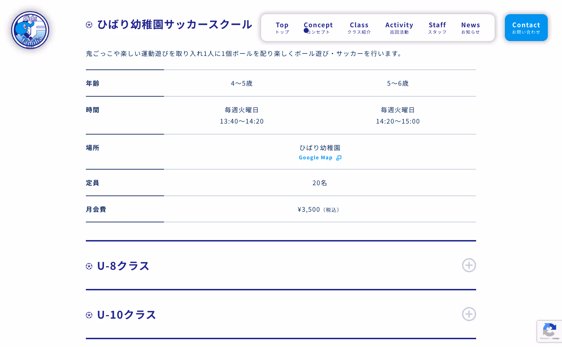Click the reCAPTCHA badge
The height and width of the screenshot is (347, 562).
point(549,331)
